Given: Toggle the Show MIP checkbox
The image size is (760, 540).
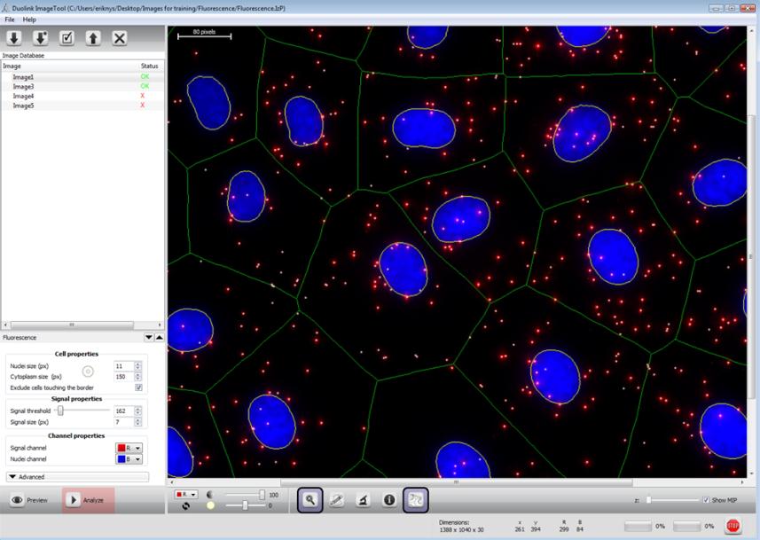Looking at the screenshot, I should click(706, 500).
